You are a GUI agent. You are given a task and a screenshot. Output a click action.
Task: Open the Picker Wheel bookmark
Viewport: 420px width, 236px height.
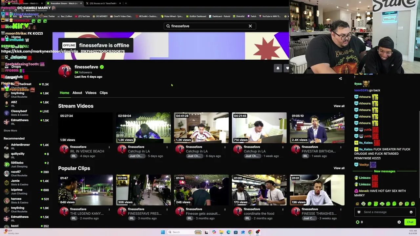[172, 16]
